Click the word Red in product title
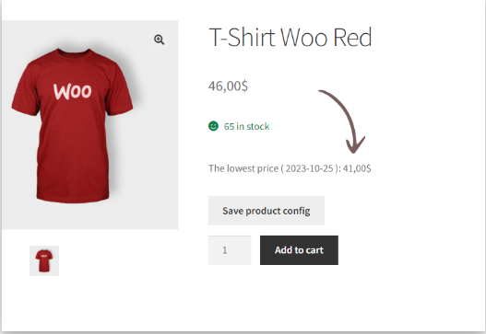Viewport: 486px width, 334px height. [x=352, y=38]
